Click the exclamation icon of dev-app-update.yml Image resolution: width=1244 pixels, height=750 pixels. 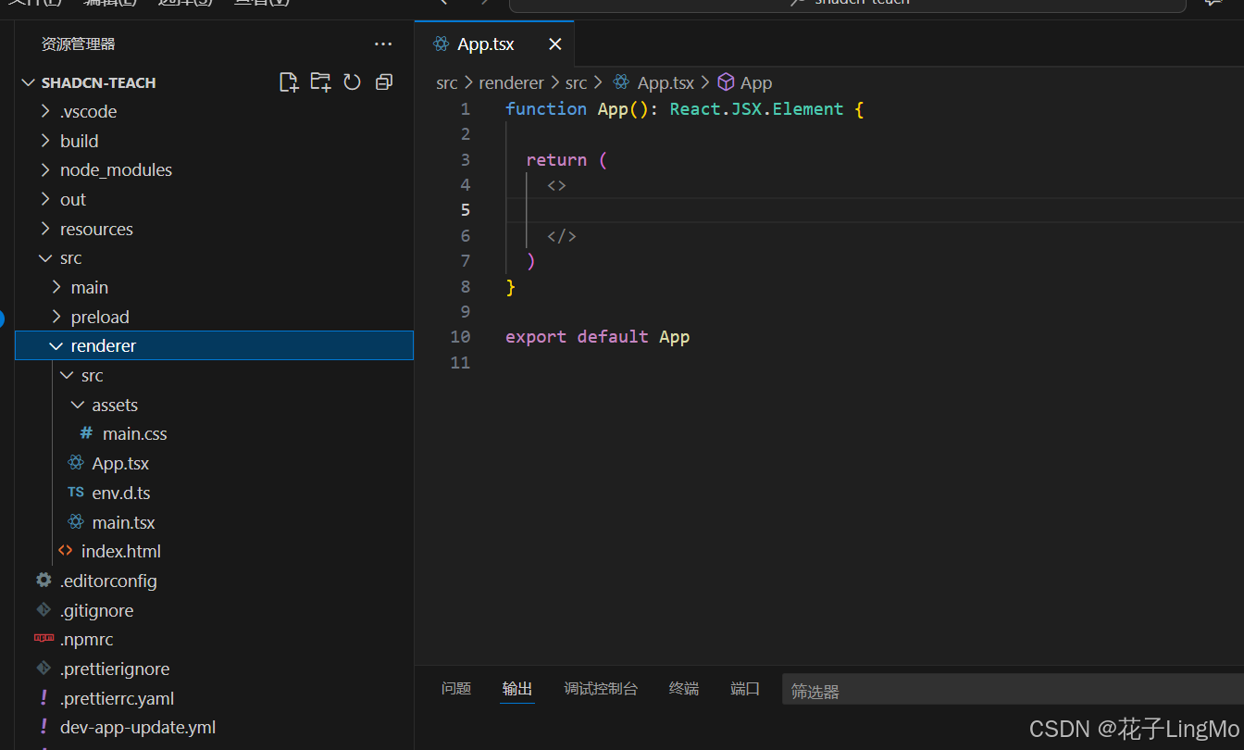click(x=44, y=727)
